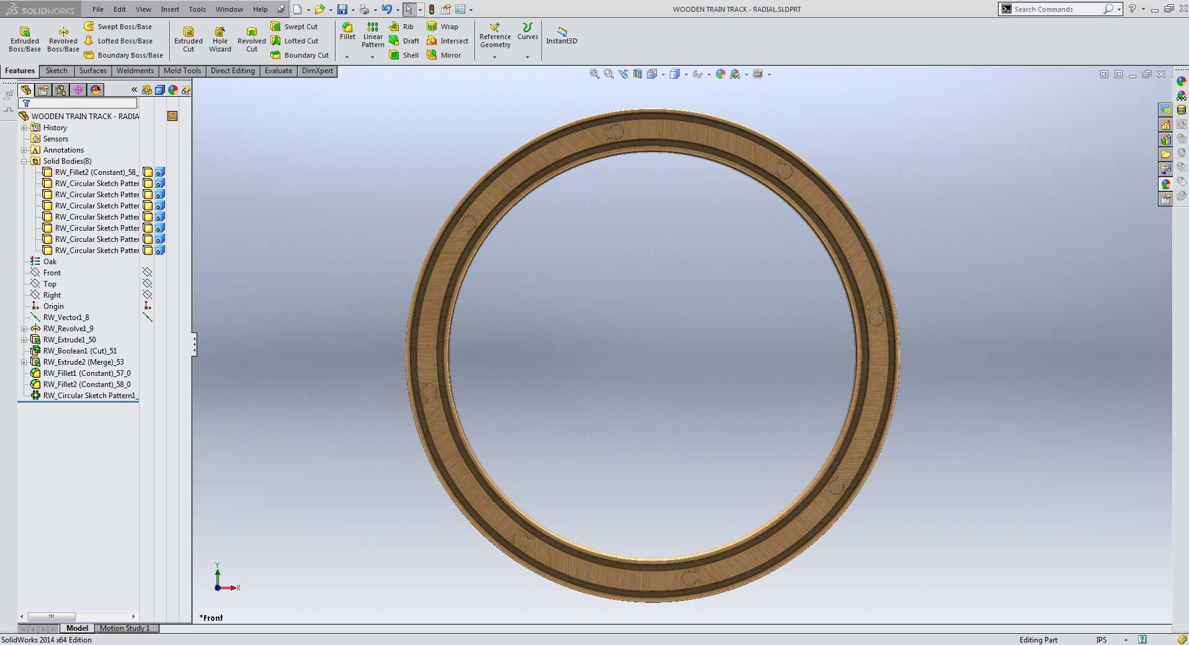The image size is (1189, 645).
Task: Select RW_Fillet1 (Constant)_57_0 feature
Action: [x=86, y=373]
